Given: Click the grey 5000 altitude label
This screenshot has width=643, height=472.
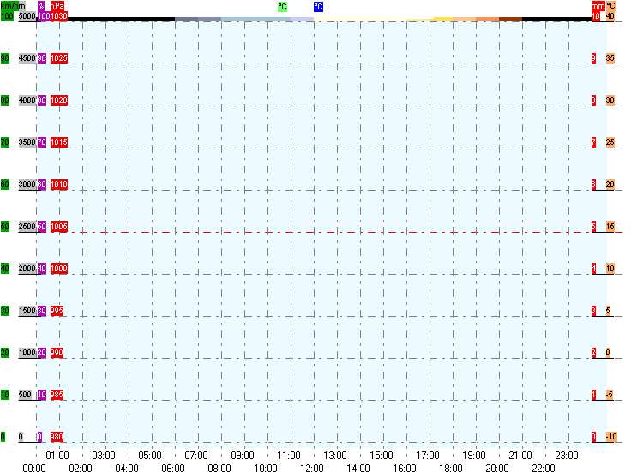Looking at the screenshot, I should coord(27,16).
